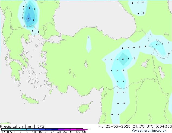The image size is (172, 133).
Task: Click the 0.1–0.5 mm legend color box
Action: pos(5,129)
